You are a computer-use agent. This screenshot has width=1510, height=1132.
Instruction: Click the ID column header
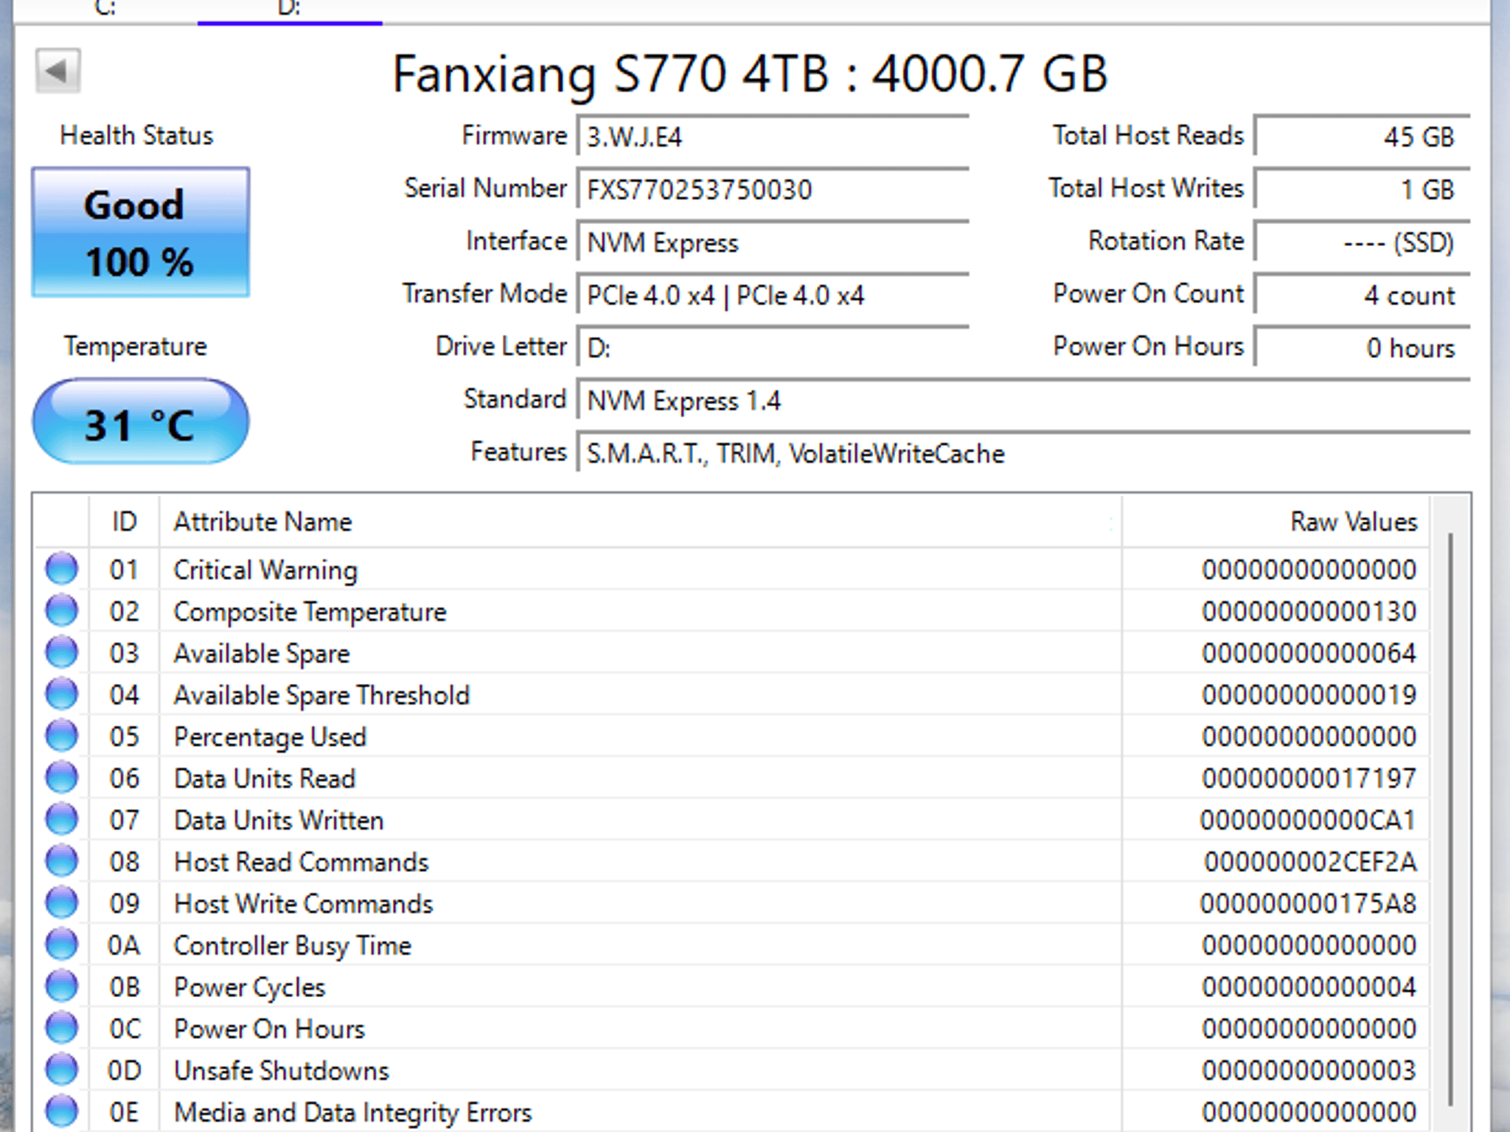(x=124, y=522)
